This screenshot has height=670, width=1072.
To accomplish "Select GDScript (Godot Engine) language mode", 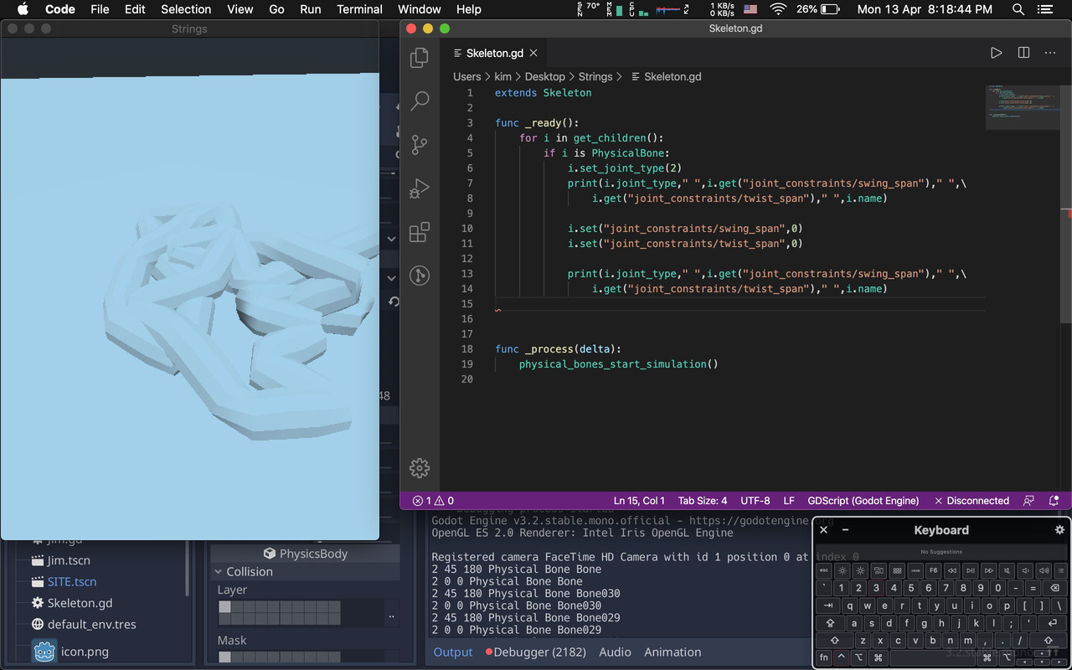I will tap(863, 501).
